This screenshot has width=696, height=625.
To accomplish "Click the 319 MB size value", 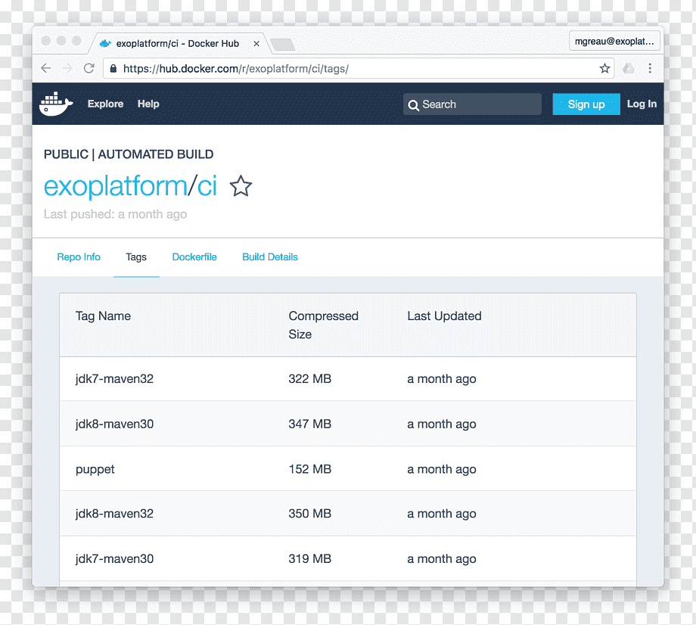I will click(310, 559).
